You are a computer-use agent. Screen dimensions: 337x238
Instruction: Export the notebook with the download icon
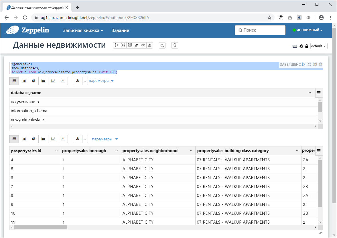point(149,45)
